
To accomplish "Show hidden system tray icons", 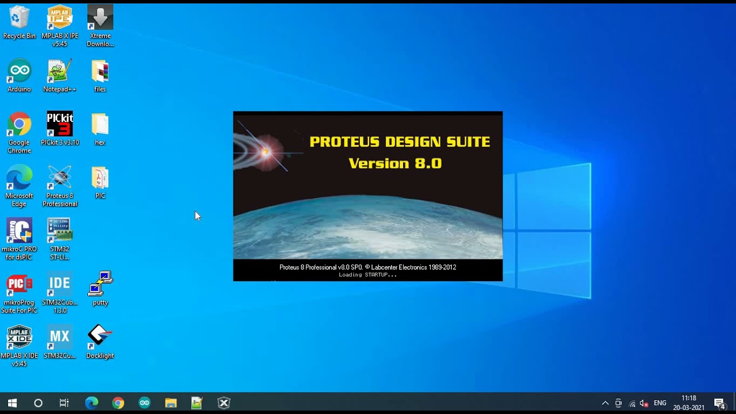I will click(605, 403).
